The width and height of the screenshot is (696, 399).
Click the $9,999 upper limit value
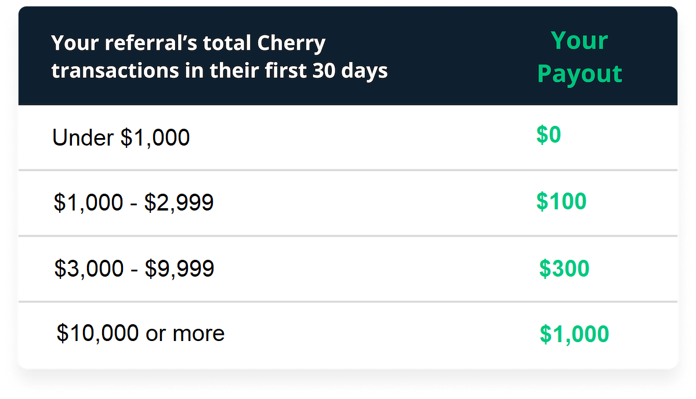point(179,269)
